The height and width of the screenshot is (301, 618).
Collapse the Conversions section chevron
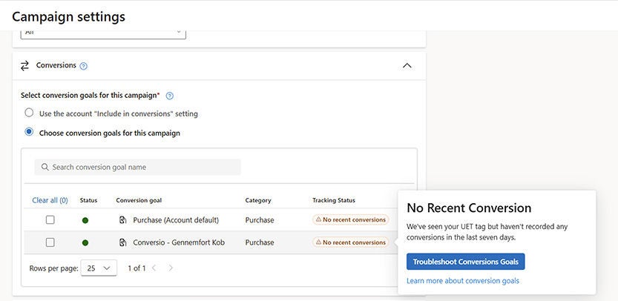tap(407, 65)
